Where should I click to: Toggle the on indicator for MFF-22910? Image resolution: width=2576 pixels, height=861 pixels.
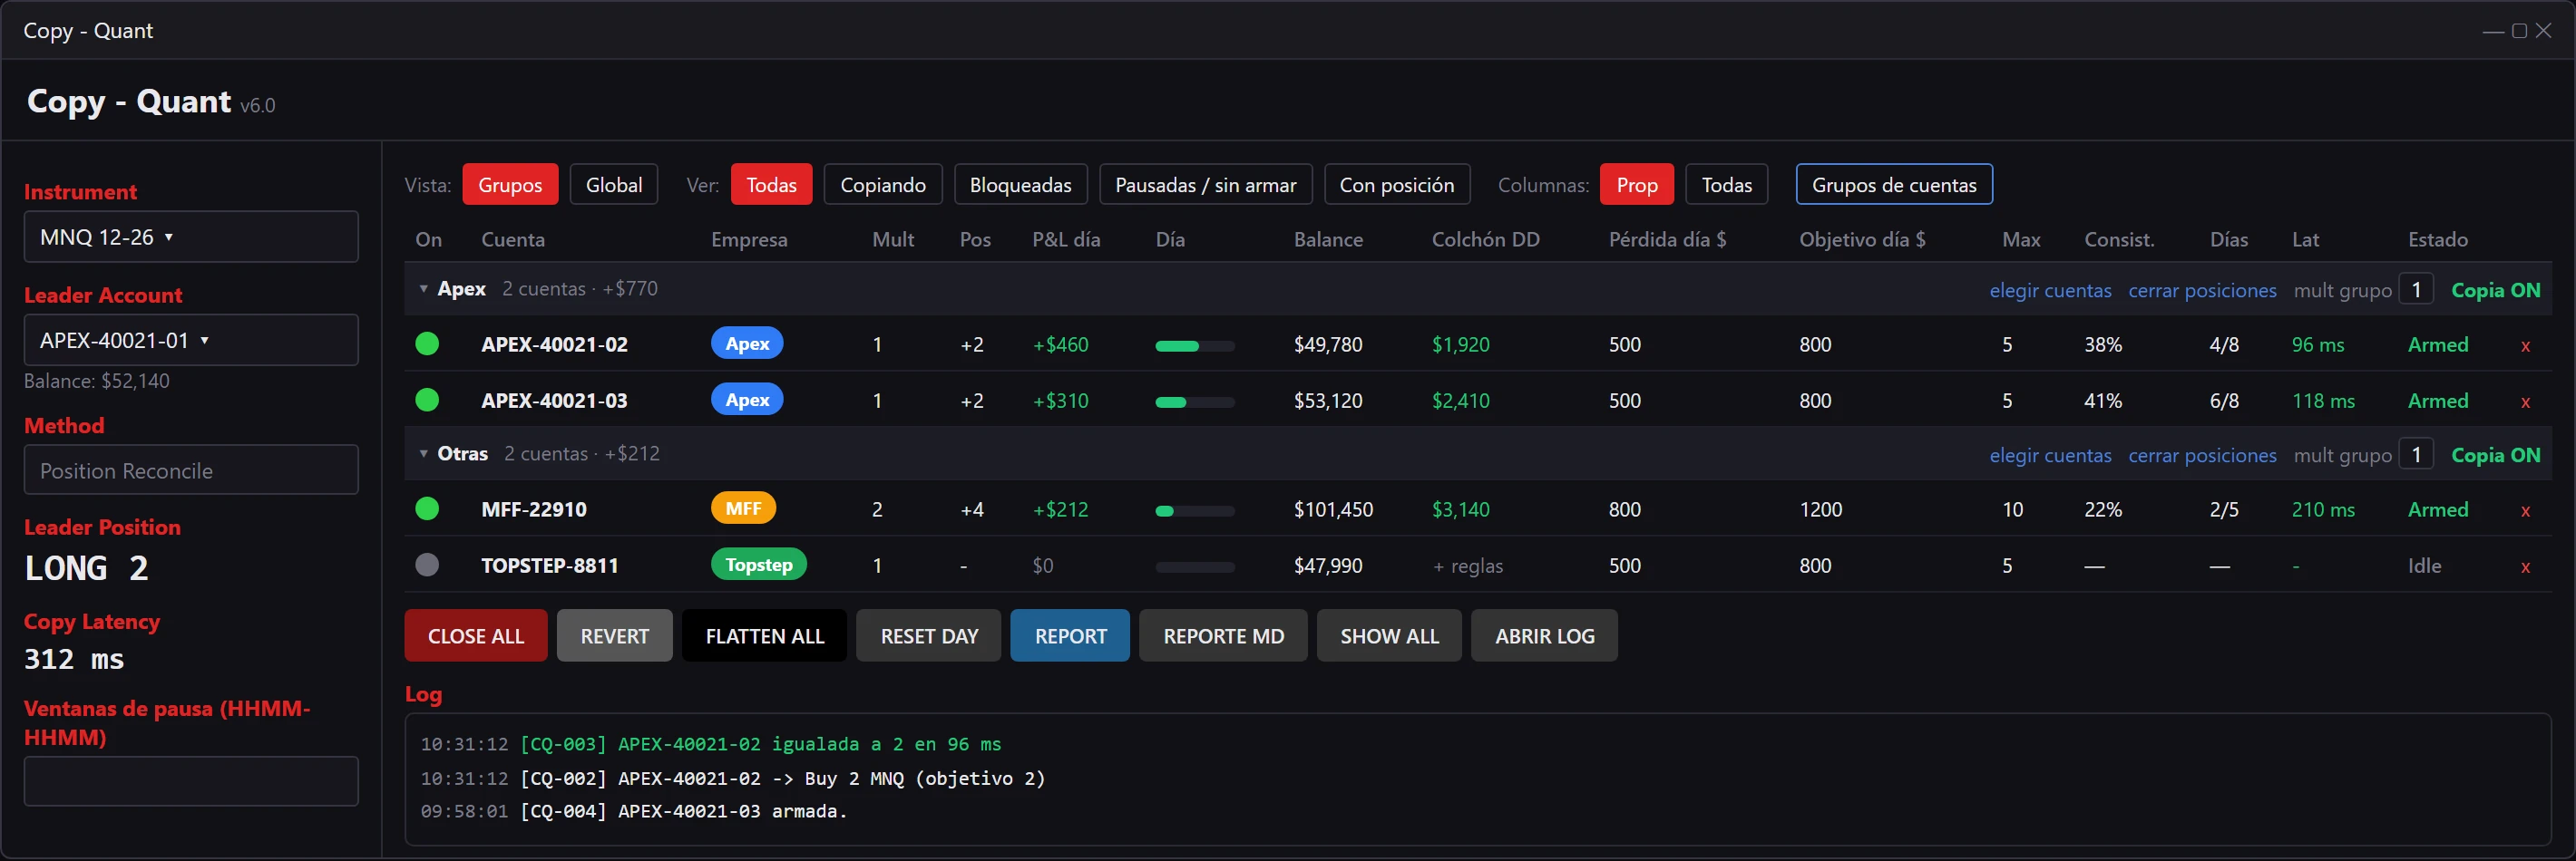pos(427,508)
